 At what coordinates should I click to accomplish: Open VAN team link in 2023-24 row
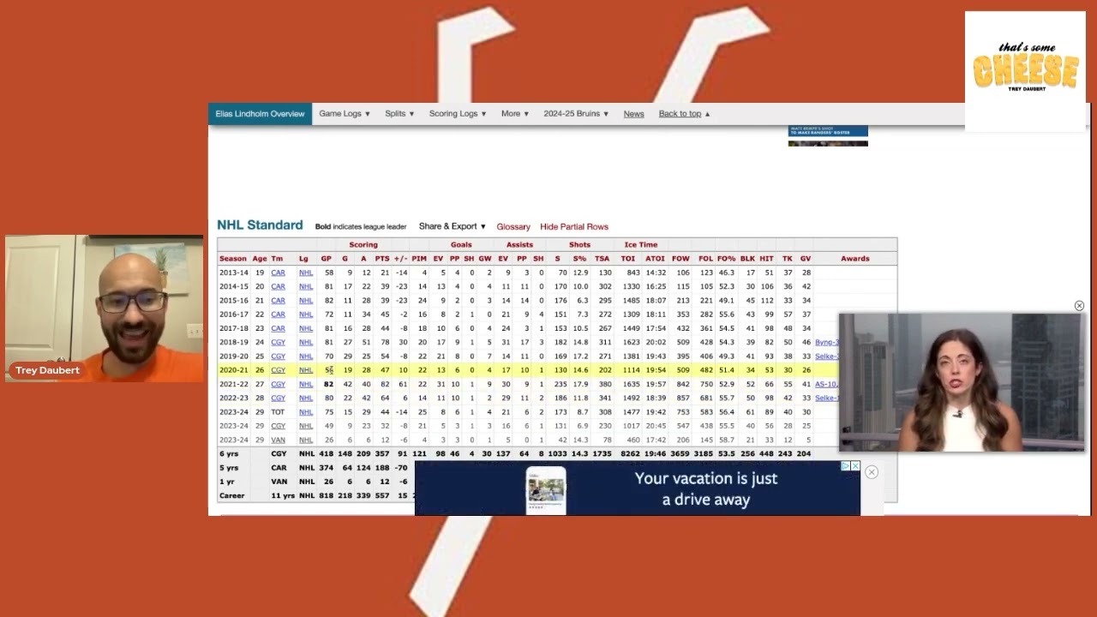pyautogui.click(x=278, y=440)
